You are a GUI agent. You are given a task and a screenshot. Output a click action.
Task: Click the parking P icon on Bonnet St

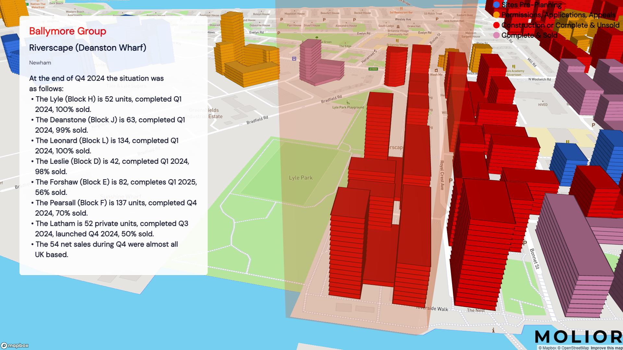pyautogui.click(x=525, y=243)
